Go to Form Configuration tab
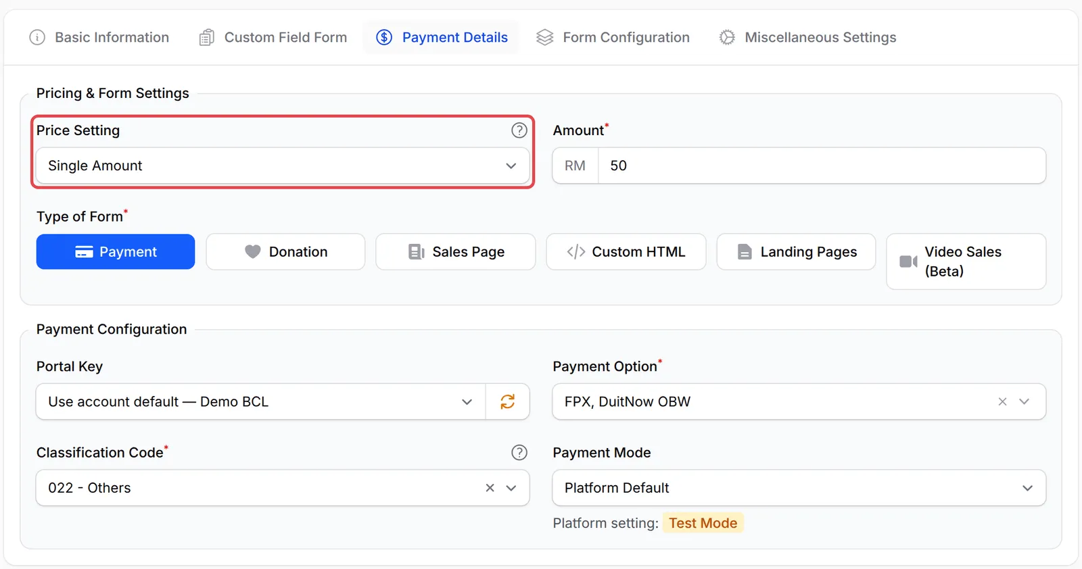 [x=613, y=37]
